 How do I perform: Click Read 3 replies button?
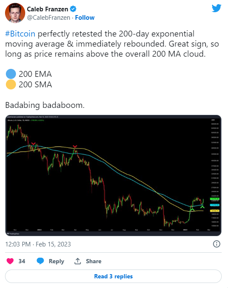[113, 276]
